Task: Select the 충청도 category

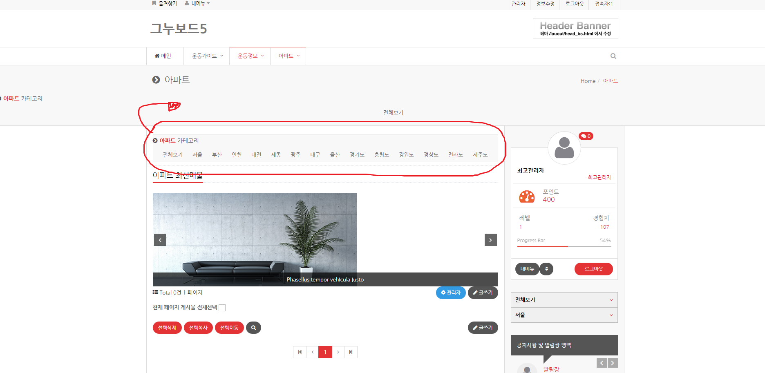Action: pos(382,155)
